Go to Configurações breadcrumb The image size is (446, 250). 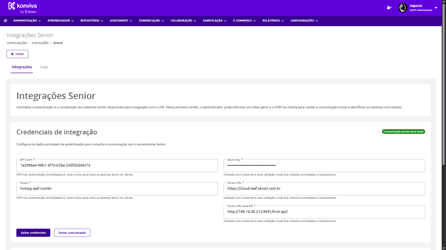(17, 43)
